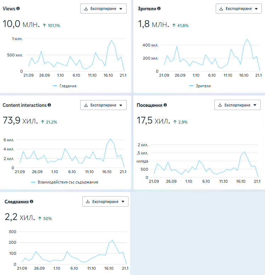265x275 pixels.
Task: Click the download icon in Посещения export button
Action: (x=220, y=105)
